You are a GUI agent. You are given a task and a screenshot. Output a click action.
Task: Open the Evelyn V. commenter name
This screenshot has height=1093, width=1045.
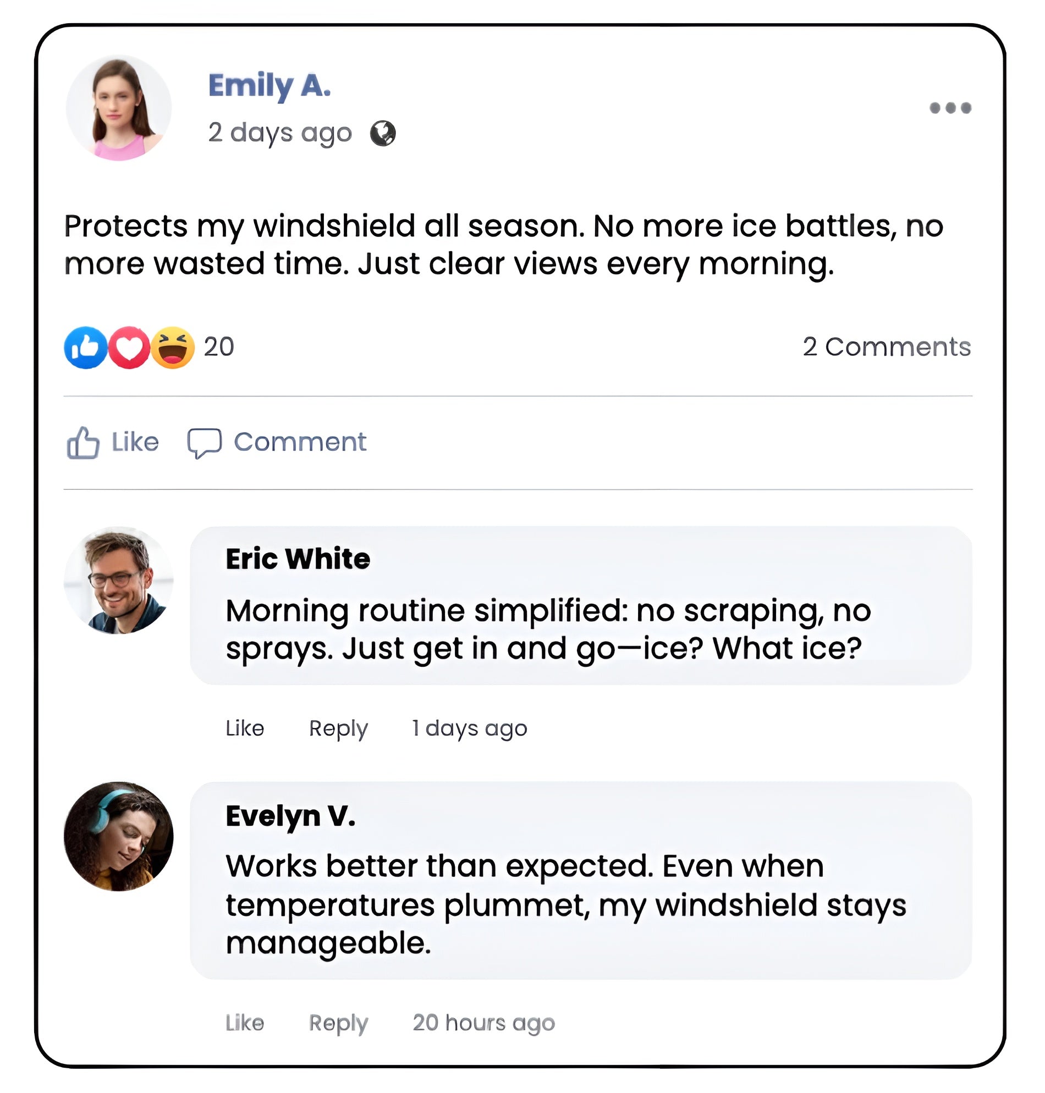pos(290,816)
